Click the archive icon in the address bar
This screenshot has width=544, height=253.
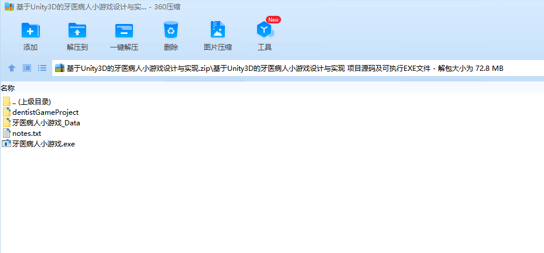(60, 68)
